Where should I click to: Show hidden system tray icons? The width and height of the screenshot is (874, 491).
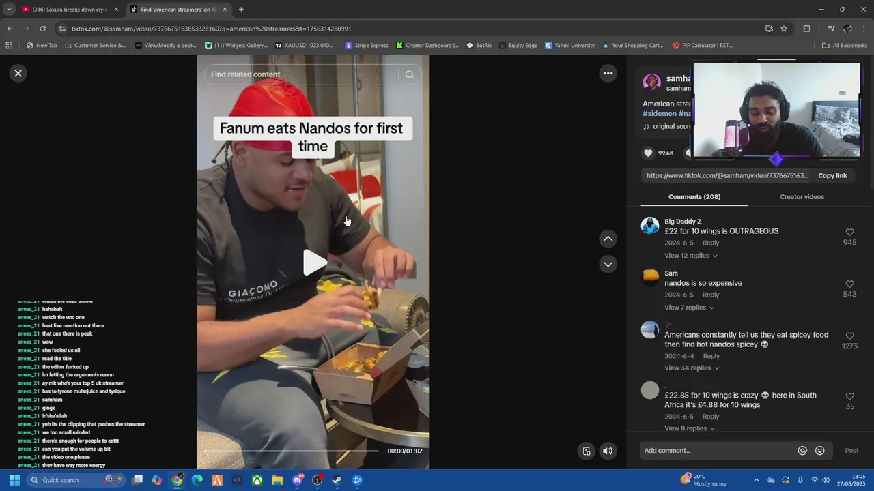tap(756, 480)
